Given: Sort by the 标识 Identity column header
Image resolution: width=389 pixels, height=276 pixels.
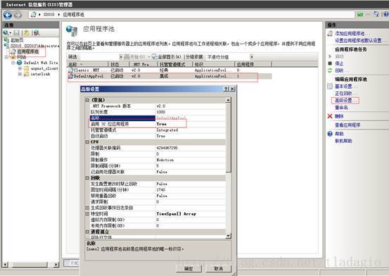Looking at the screenshot, I should tap(214, 65).
